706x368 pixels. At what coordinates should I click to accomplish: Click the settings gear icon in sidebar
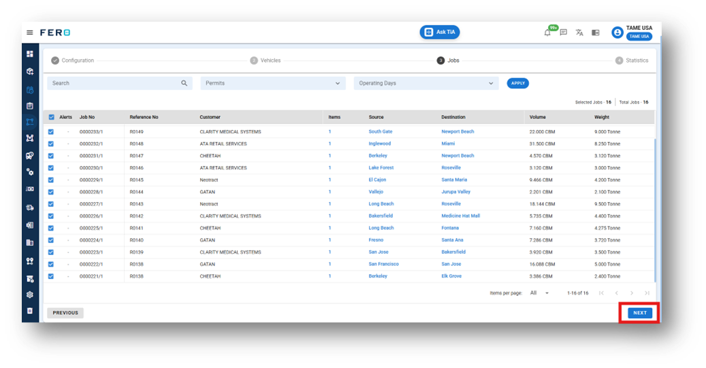(30, 295)
